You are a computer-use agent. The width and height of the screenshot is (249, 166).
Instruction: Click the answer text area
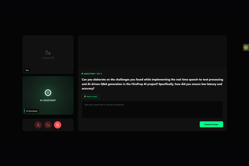[152, 110]
